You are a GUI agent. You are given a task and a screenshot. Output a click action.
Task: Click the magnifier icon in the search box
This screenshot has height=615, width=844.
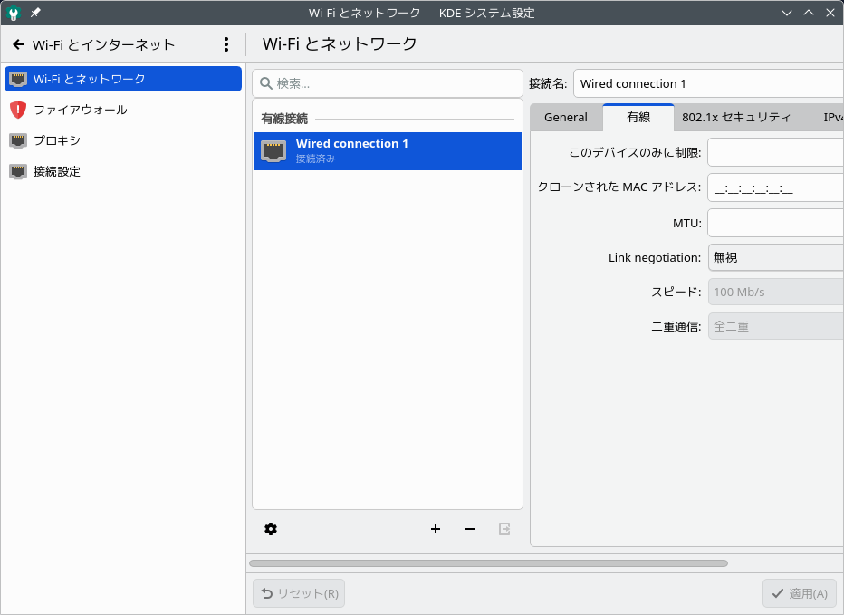[x=266, y=83]
